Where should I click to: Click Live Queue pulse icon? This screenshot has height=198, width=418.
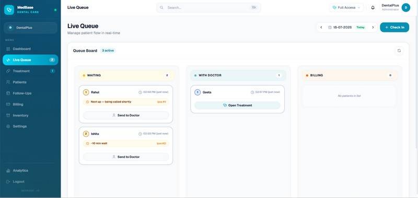point(8,60)
